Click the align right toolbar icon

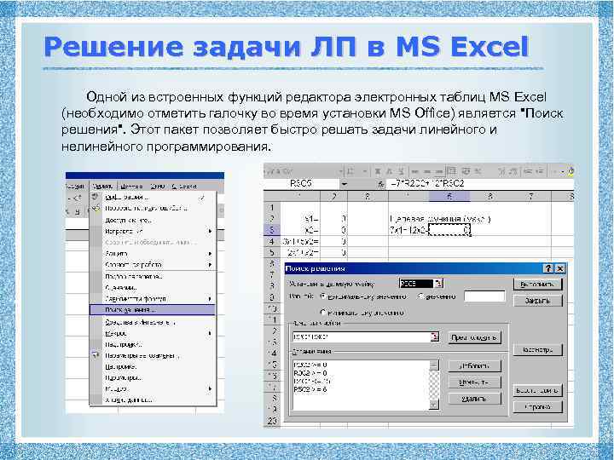pyautogui.click(x=439, y=171)
